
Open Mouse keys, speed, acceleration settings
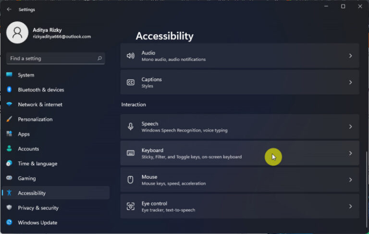240,180
